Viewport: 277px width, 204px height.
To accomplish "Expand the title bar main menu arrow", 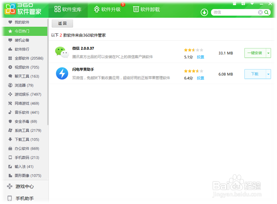I will click(x=252, y=3).
